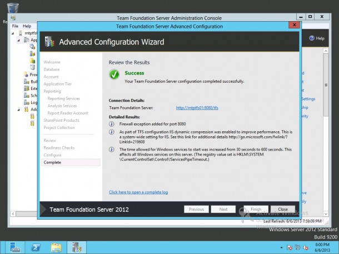339x254 pixels.
Task: Click the network icon in system tray
Action: point(298,247)
